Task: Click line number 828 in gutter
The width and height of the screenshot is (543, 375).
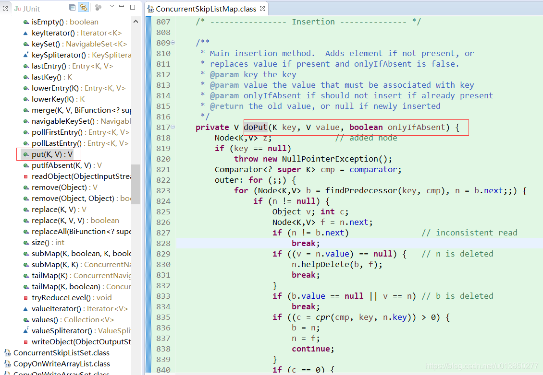Action: [163, 243]
